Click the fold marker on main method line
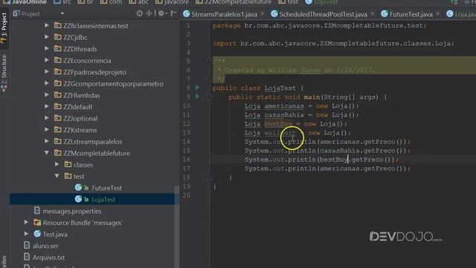 [x=210, y=97]
